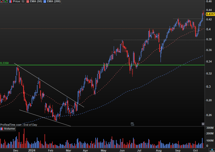Click the green up-arrow document icon
215x152 pixels.
(6, 1)
